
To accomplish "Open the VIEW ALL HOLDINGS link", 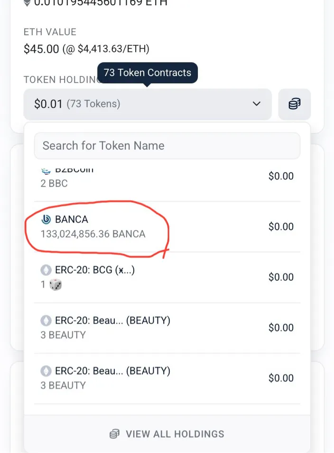I will pyautogui.click(x=175, y=434).
